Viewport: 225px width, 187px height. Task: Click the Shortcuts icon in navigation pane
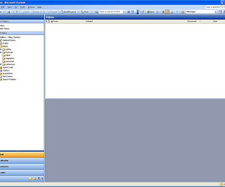(x=38, y=179)
